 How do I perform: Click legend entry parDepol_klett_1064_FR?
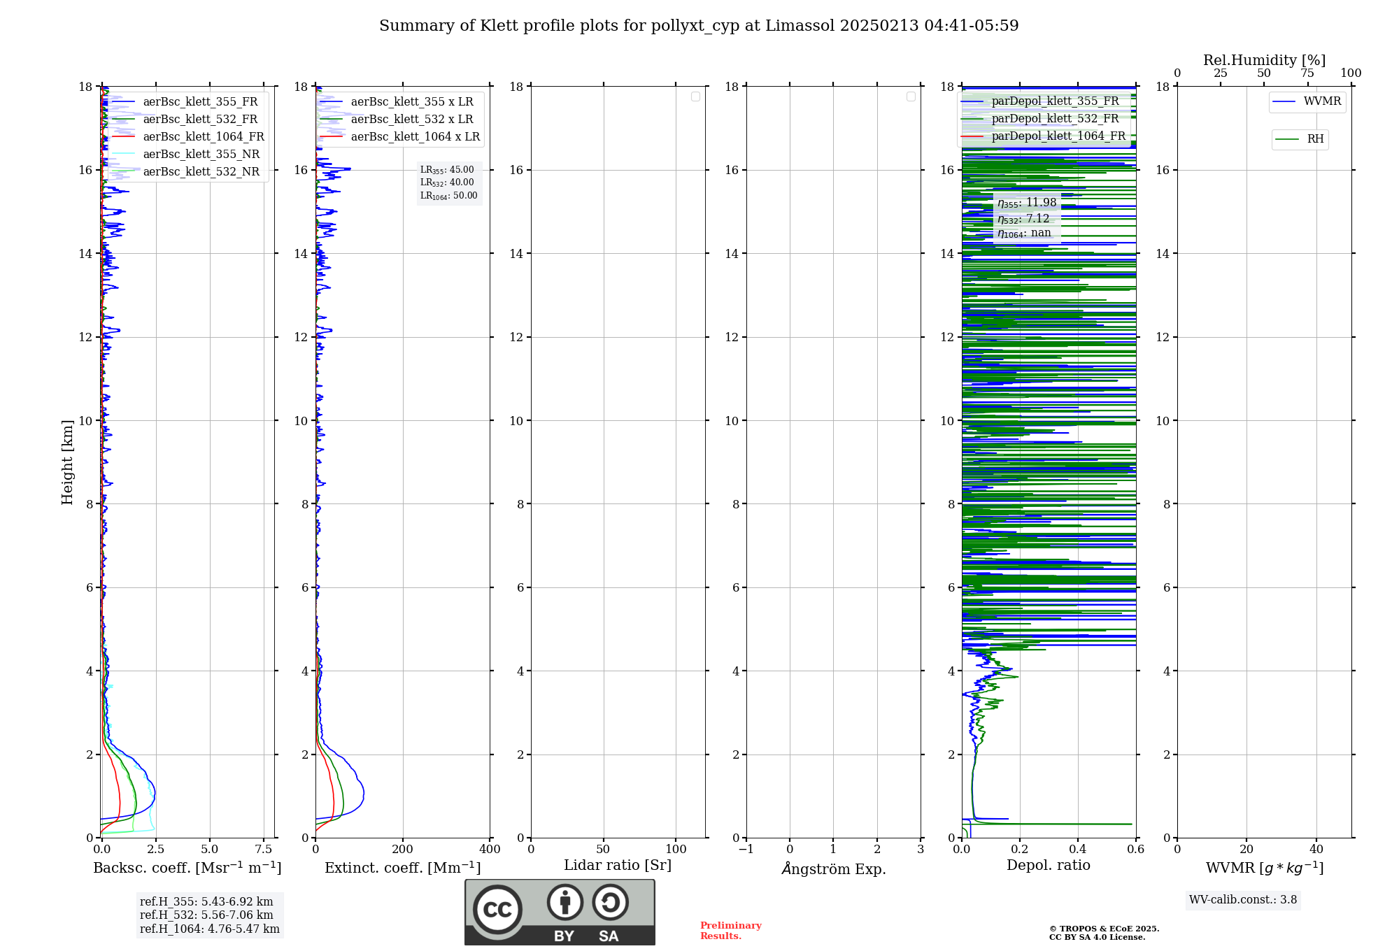(1058, 136)
